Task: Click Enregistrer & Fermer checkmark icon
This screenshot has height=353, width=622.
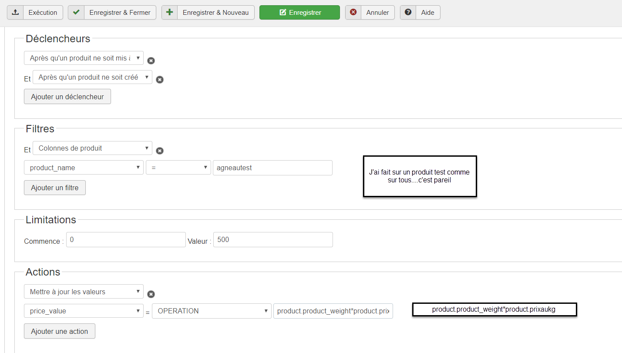Action: [x=76, y=13]
